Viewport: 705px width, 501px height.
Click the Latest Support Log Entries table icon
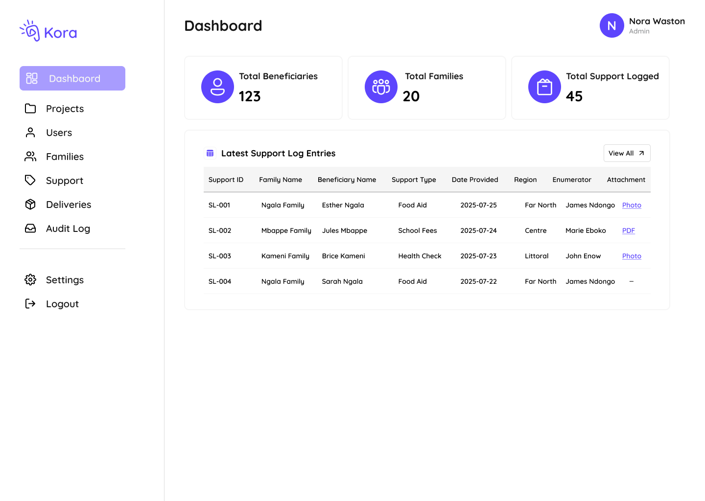coord(210,153)
